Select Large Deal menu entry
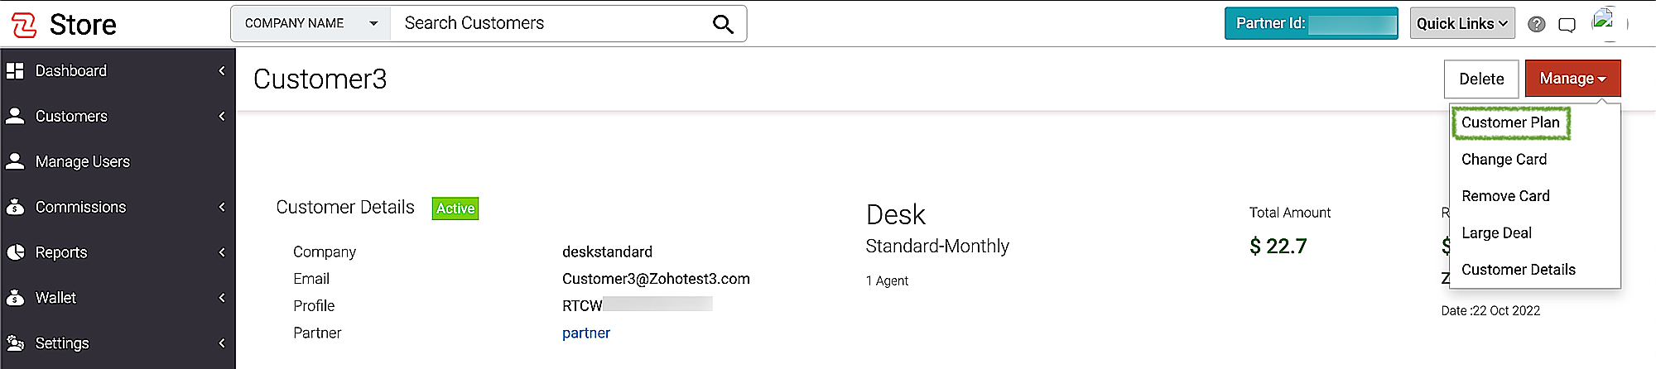Screen dimensions: 1656x369 1496,233
